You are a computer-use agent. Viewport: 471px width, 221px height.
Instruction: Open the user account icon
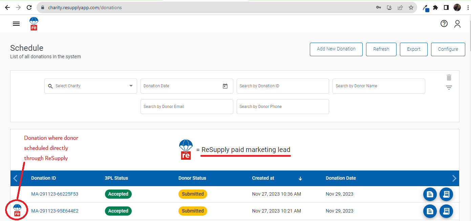[457, 24]
